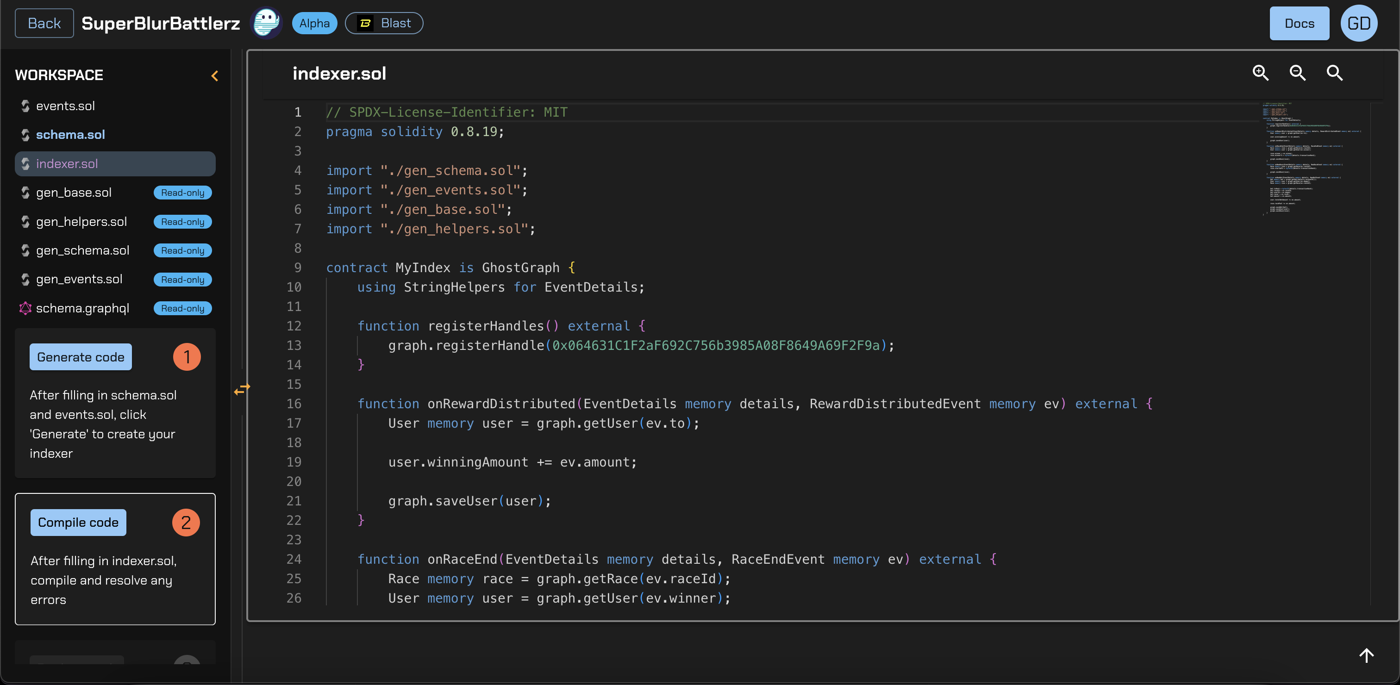Open the Docs page
This screenshot has width=1400, height=685.
pyautogui.click(x=1299, y=23)
